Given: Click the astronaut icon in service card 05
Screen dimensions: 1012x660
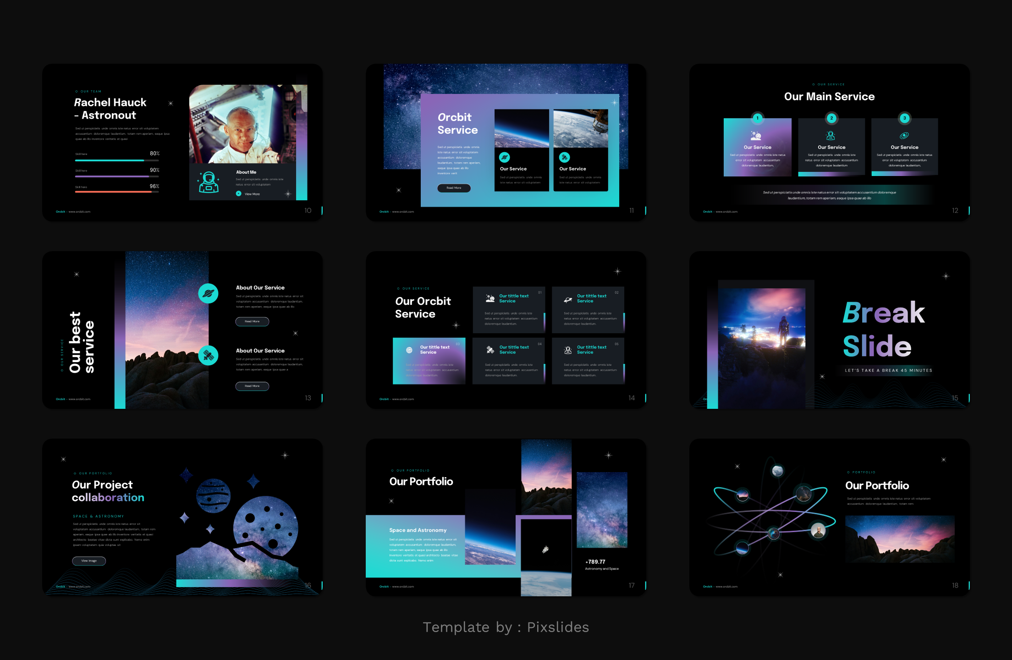Looking at the screenshot, I should pyautogui.click(x=568, y=350).
